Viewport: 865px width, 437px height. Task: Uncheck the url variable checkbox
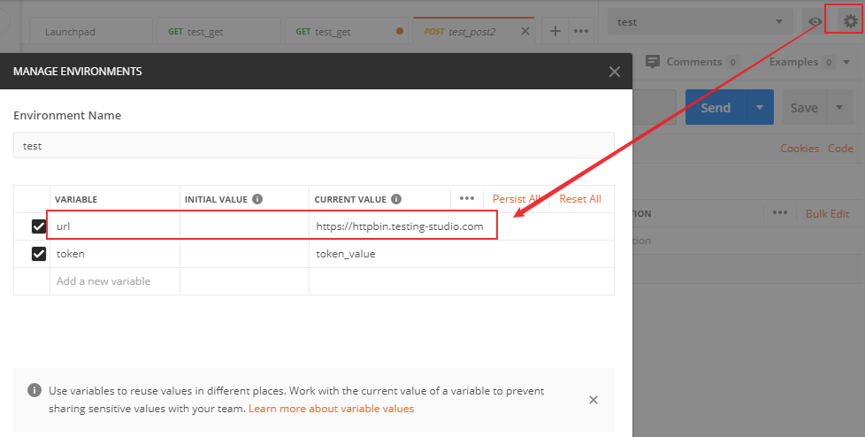(39, 226)
